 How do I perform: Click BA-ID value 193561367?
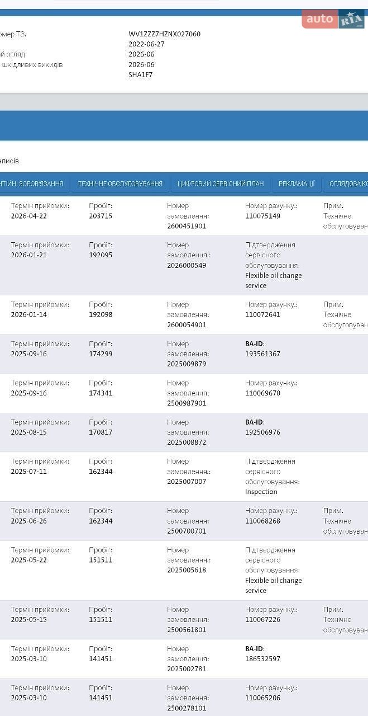(x=262, y=354)
